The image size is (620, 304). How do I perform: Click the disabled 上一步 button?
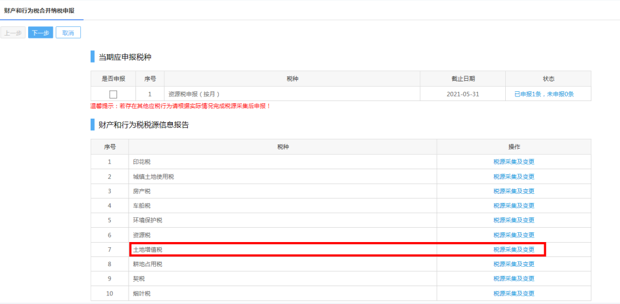coord(13,33)
